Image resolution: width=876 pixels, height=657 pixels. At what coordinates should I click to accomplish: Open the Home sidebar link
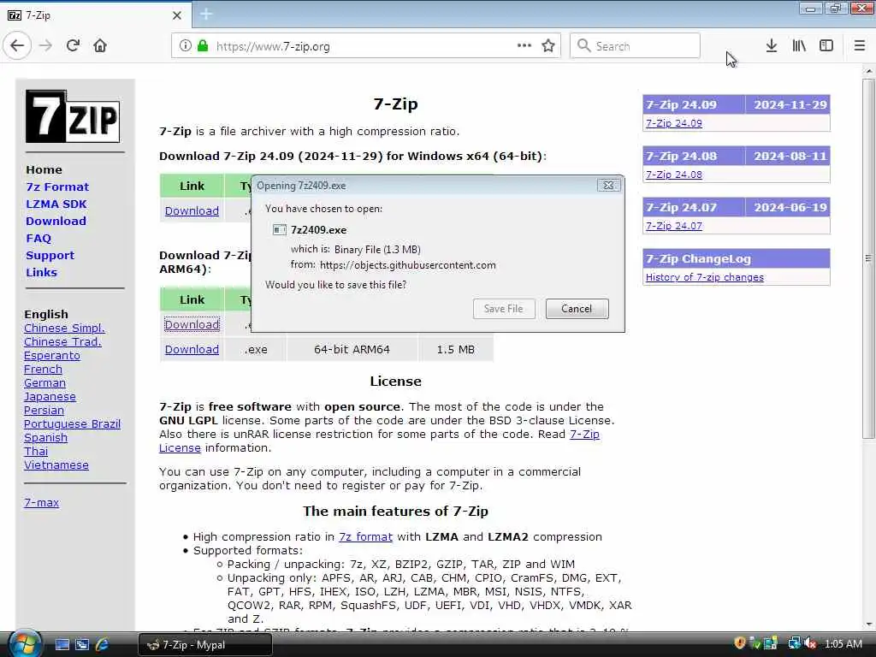[x=44, y=169]
